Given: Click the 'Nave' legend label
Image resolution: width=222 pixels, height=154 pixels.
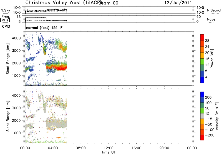Looking at the screenshot, I should tap(211, 19).
